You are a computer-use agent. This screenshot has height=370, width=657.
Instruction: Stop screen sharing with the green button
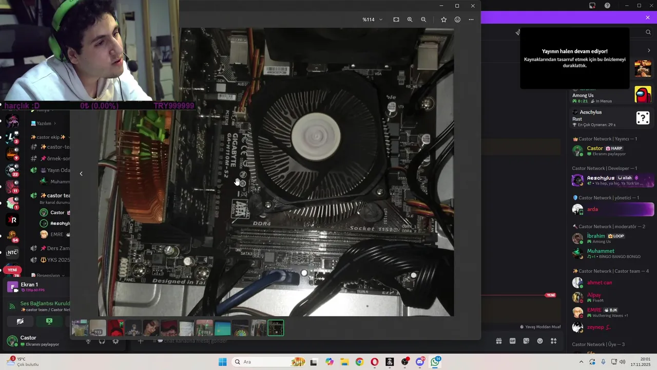[x=49, y=321]
